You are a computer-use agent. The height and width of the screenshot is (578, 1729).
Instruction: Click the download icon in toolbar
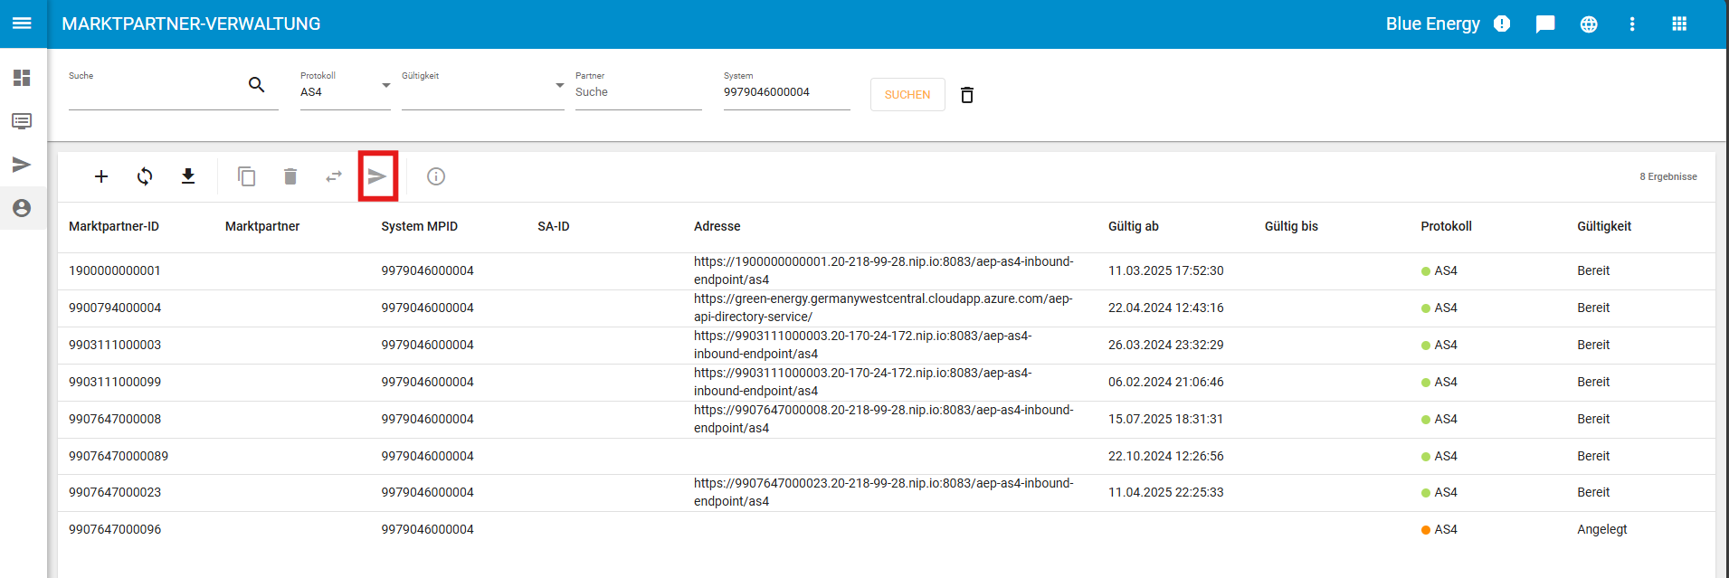pos(188,176)
